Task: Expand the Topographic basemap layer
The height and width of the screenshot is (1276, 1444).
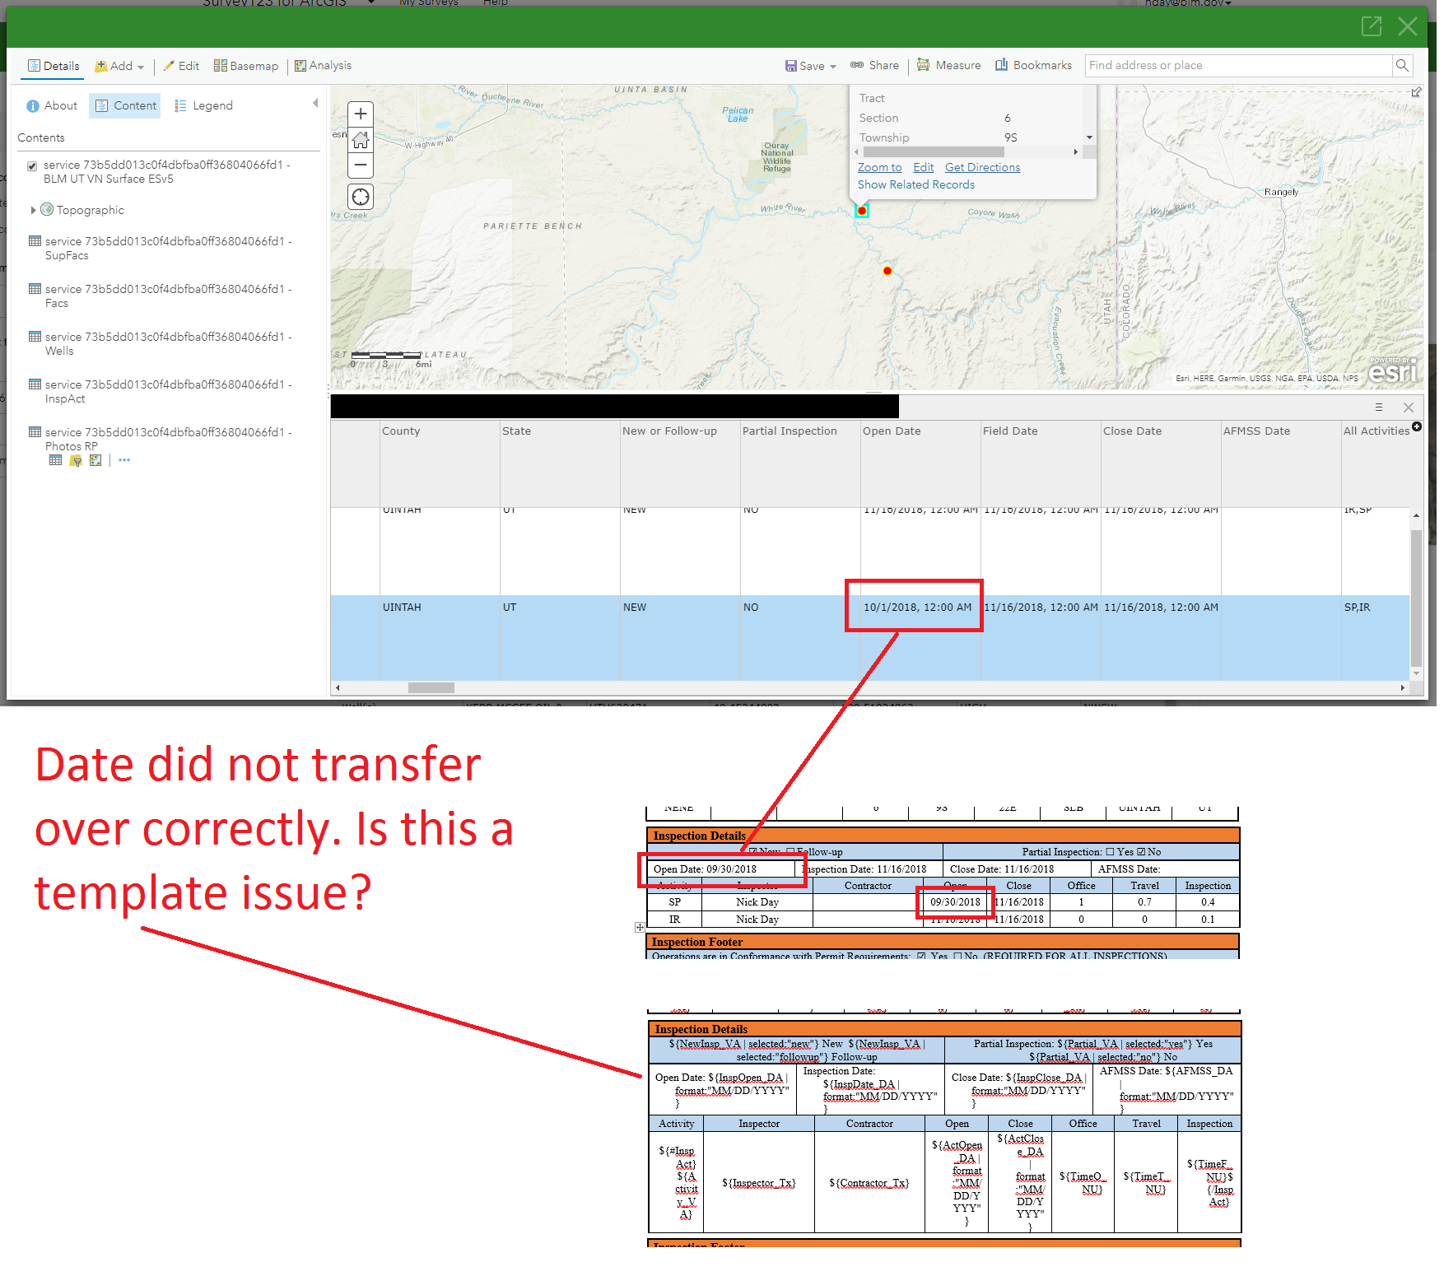Action: [33, 210]
